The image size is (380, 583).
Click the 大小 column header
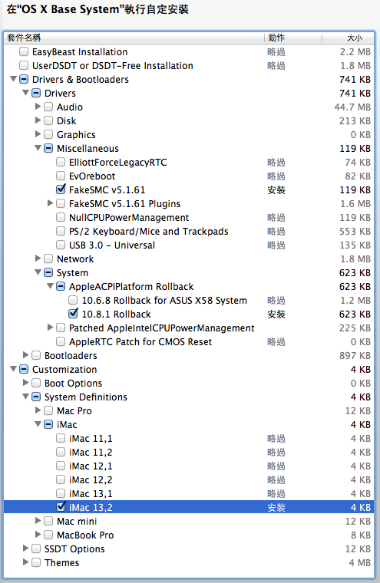click(x=349, y=38)
